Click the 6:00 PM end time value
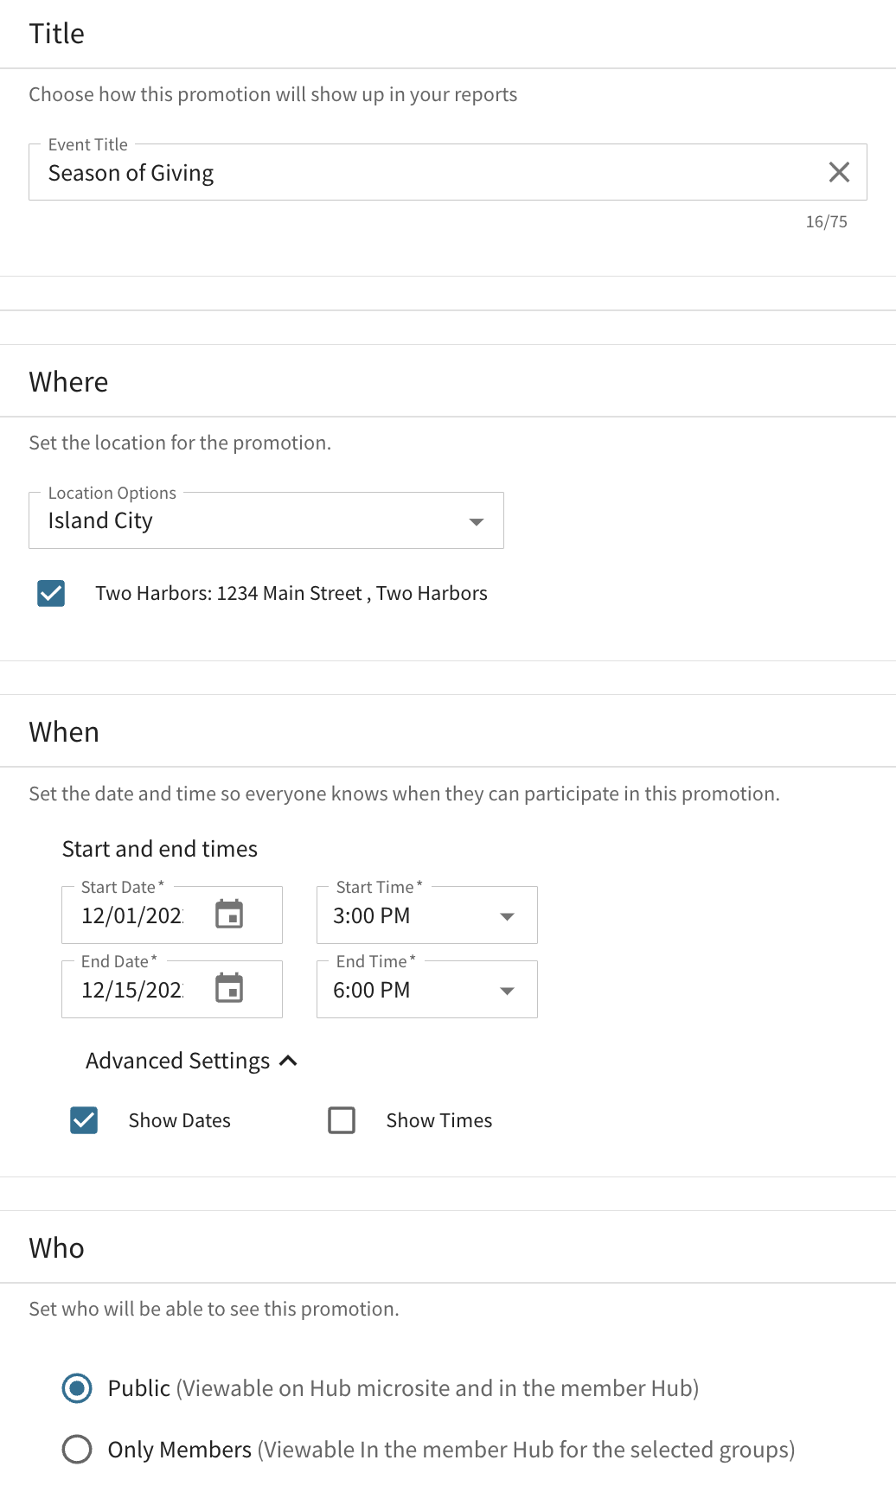The width and height of the screenshot is (896, 1492). pos(372,990)
